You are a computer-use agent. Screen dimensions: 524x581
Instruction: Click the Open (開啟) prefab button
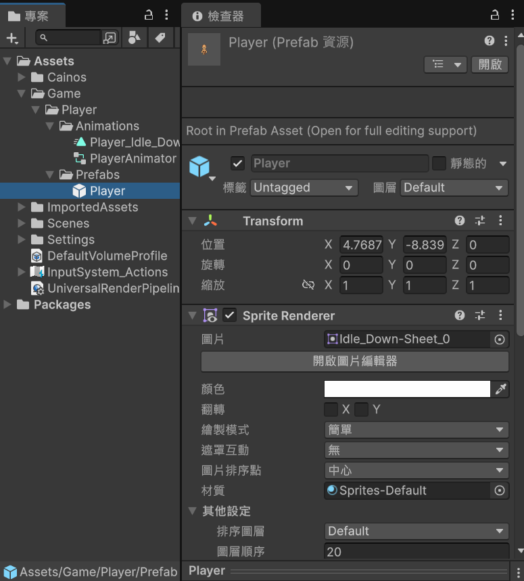(x=490, y=64)
